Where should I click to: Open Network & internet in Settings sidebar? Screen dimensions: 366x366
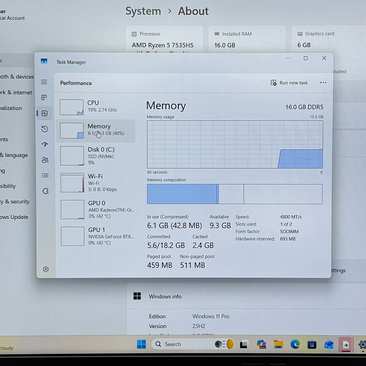16,92
